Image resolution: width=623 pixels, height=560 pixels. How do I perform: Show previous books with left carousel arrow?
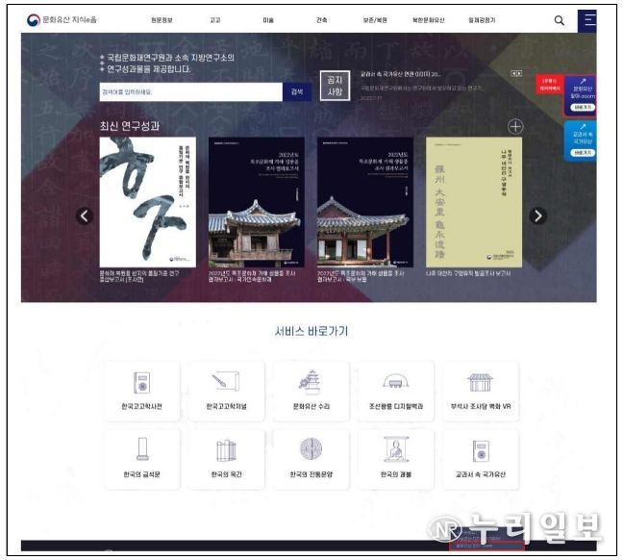tap(85, 216)
